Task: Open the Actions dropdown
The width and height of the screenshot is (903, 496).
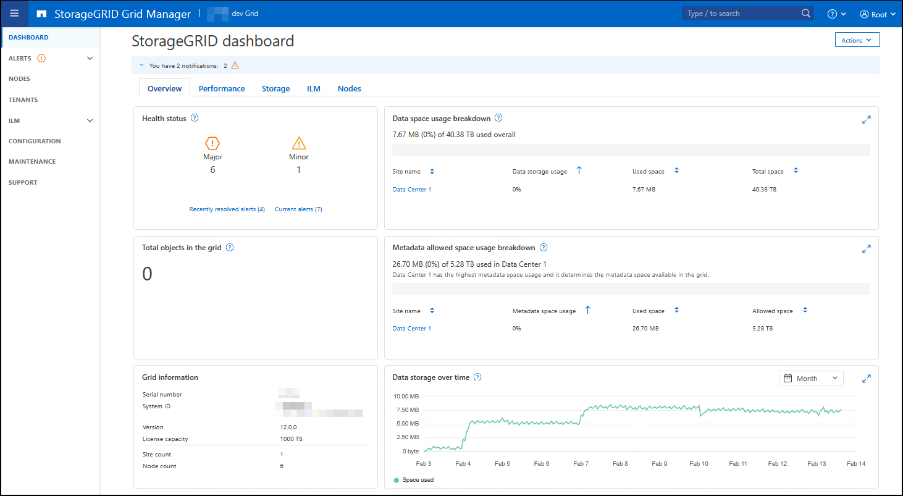Action: tap(857, 40)
